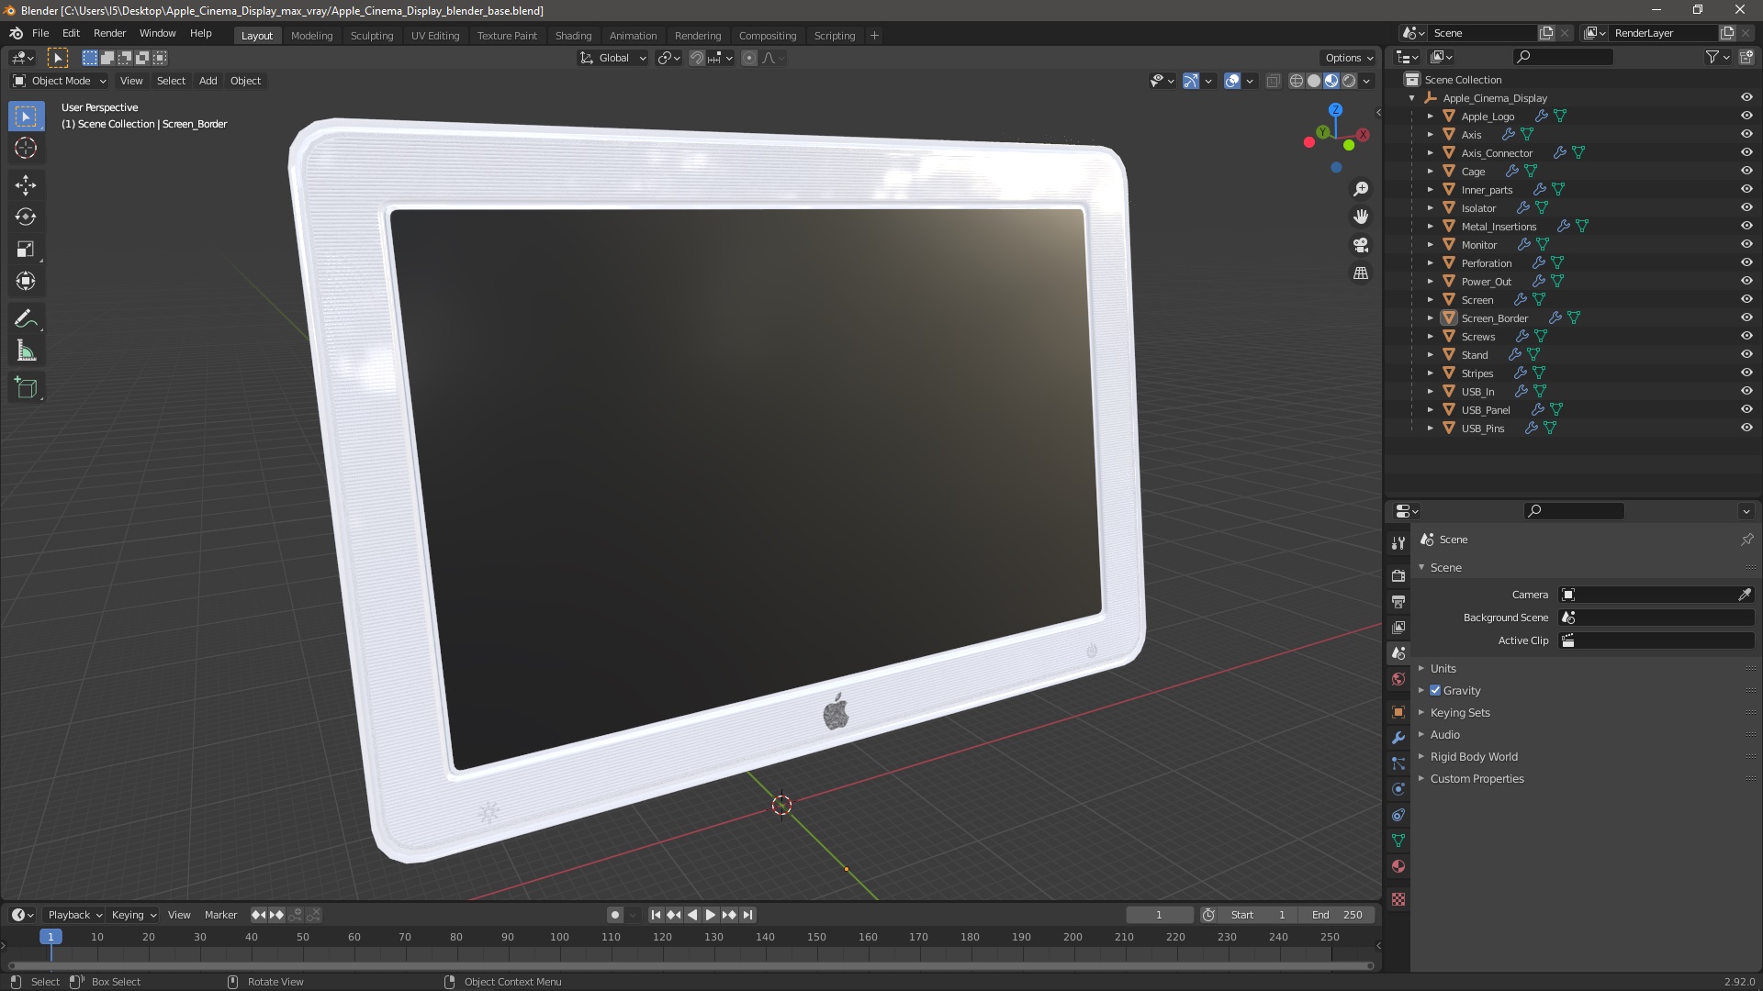Hide Apple_Logo object with eye icon
The image size is (1763, 991).
point(1746,117)
